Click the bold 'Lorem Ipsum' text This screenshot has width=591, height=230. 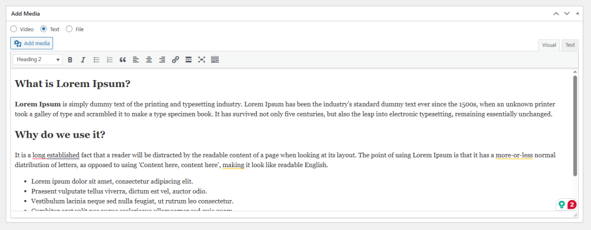(x=38, y=104)
